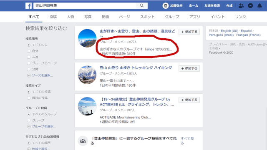Switch to the 動画 tab
Screen dimensions: 267x150
(105, 17)
